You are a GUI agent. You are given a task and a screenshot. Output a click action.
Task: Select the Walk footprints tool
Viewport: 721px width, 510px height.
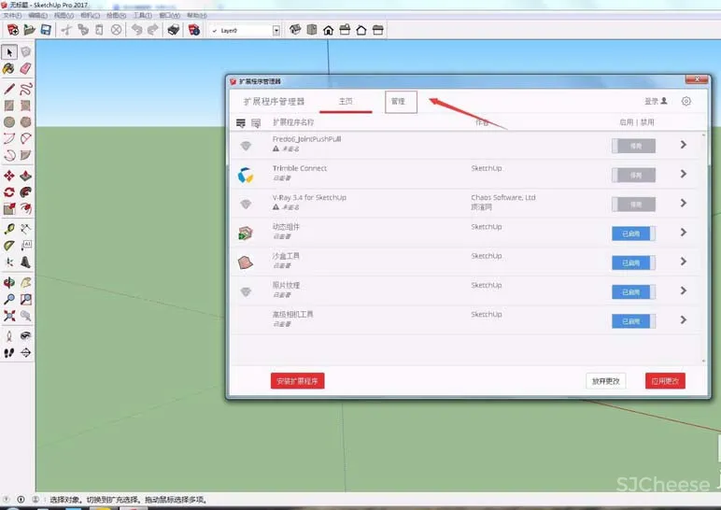[x=9, y=353]
